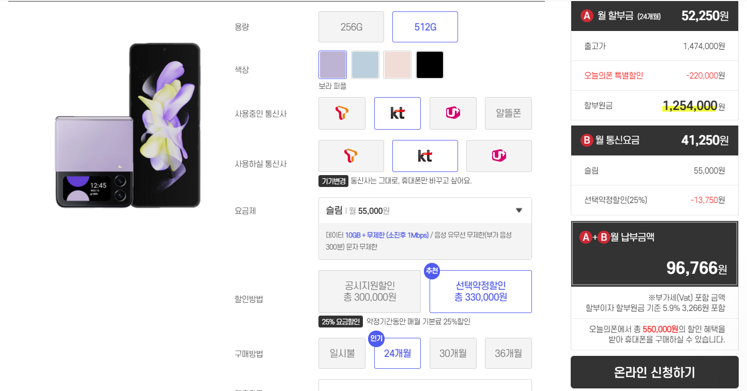Expand the 슬림 plan dropdown arrow
The height and width of the screenshot is (391, 747).
(519, 210)
